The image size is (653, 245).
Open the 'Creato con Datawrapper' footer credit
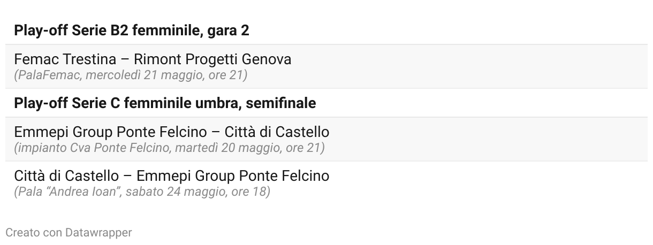69,232
